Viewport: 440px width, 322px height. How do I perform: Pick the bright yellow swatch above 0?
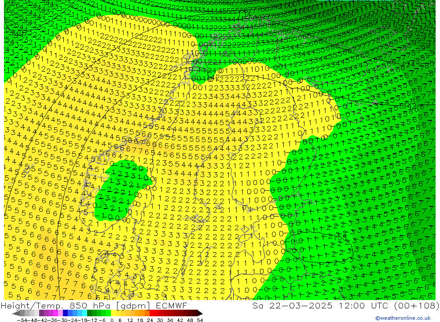click(113, 314)
